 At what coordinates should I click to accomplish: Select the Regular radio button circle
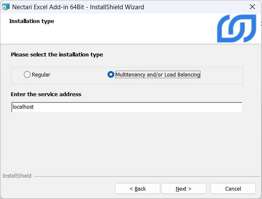pos(27,75)
